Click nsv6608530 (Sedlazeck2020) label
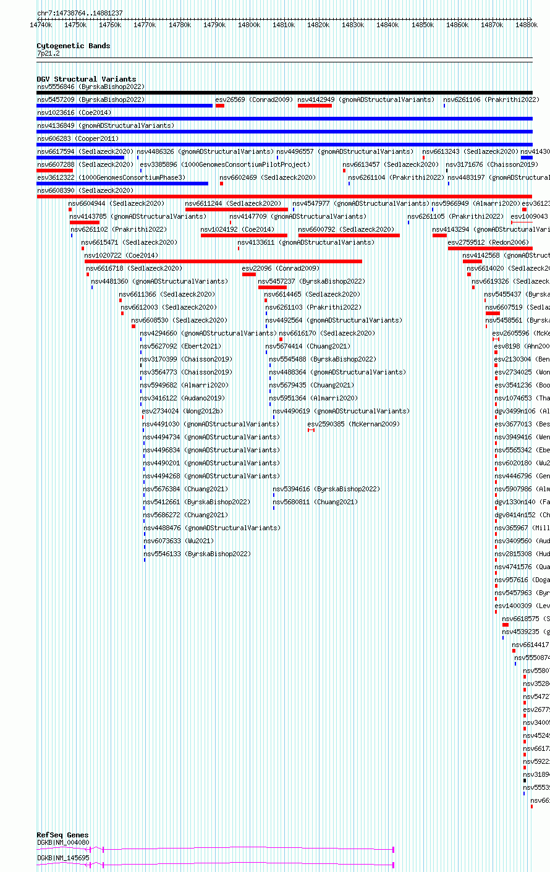The width and height of the screenshot is (550, 872). tap(179, 320)
